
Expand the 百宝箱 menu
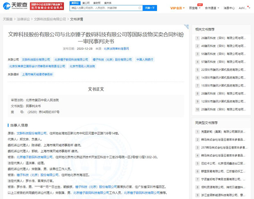point(195,8)
